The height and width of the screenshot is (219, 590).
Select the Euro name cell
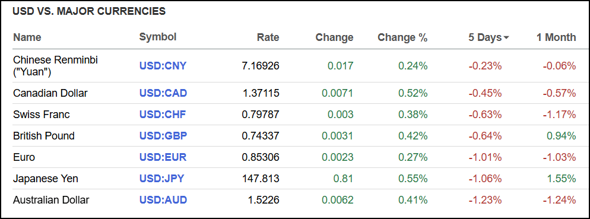(24, 157)
